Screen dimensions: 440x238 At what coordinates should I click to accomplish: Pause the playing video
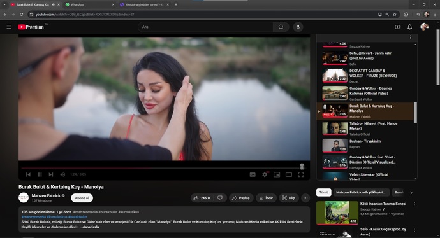tap(40, 174)
